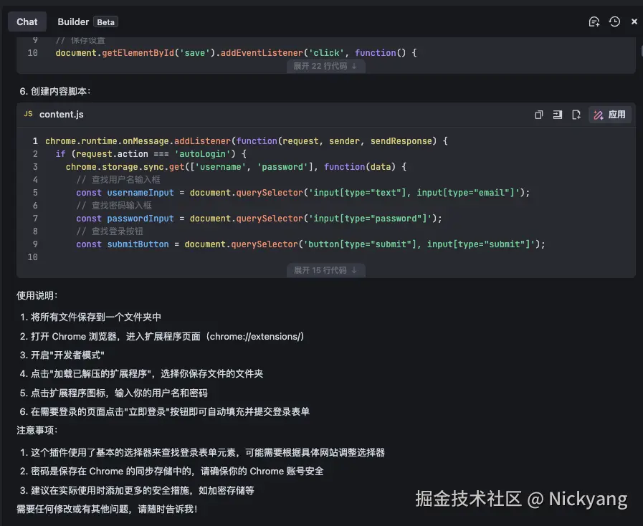Click the JS file type icon
The height and width of the screenshot is (526, 643).
pos(28,114)
